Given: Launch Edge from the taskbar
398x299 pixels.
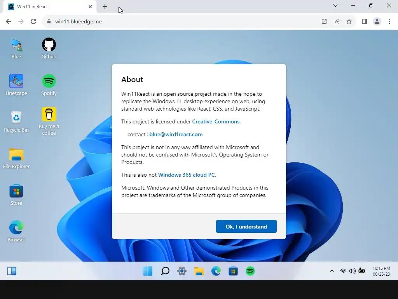Looking at the screenshot, I should click(x=216, y=271).
